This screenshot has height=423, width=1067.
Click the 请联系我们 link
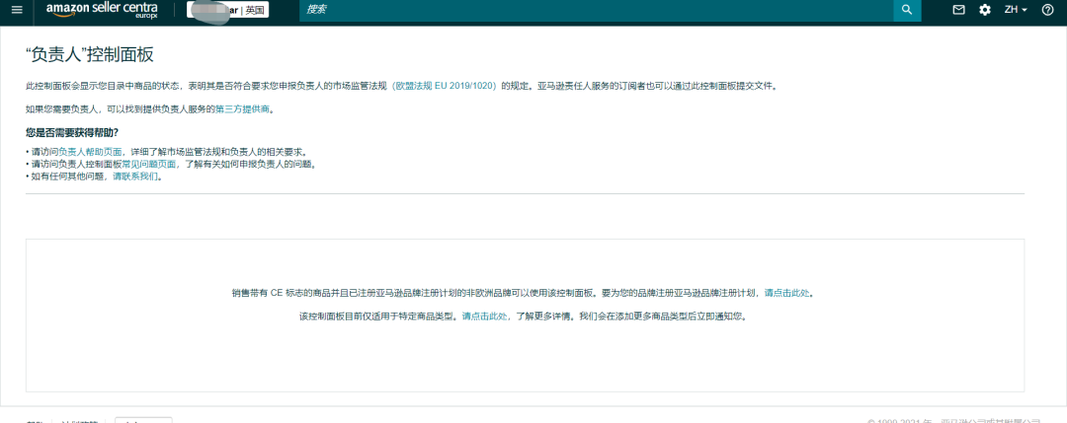pos(135,176)
